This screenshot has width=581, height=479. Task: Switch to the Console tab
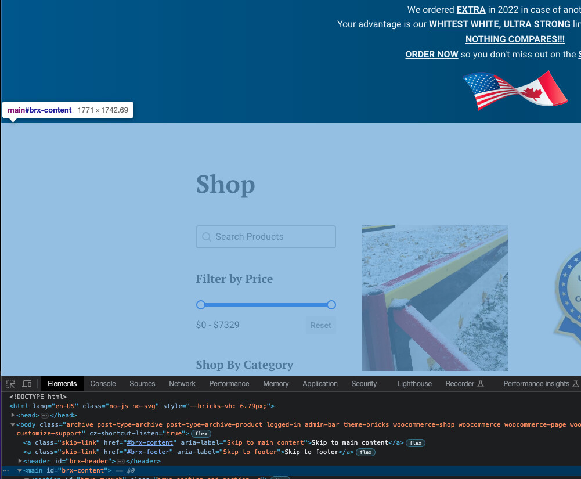(x=103, y=384)
